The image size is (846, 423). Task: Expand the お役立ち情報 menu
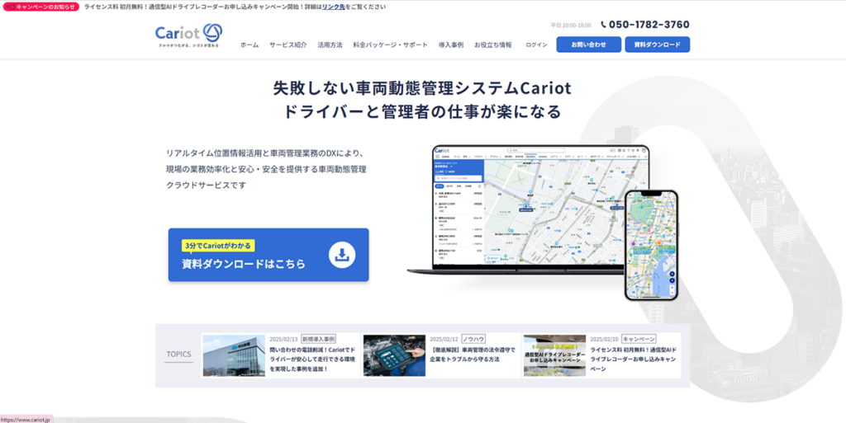(x=492, y=45)
